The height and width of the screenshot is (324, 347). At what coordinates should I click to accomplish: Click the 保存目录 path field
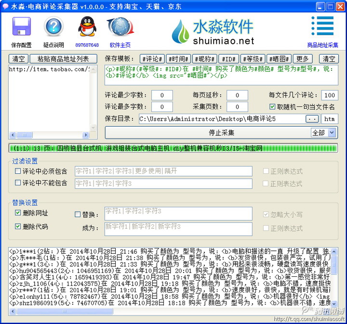(222, 119)
